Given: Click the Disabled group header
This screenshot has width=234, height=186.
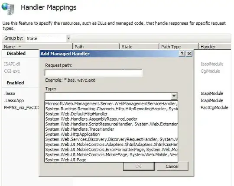Looking at the screenshot, I should (16, 53).
